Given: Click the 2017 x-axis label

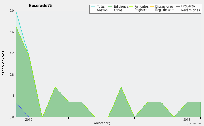Looking at the screenshot, I should pos(29,119).
